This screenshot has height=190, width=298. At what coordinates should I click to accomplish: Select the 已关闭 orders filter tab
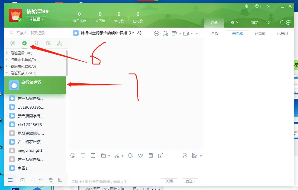pos(283,34)
